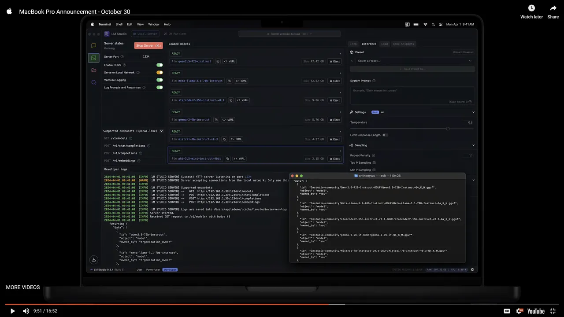Select Power User mode in status bar
This screenshot has height=317, width=564.
[153, 269]
